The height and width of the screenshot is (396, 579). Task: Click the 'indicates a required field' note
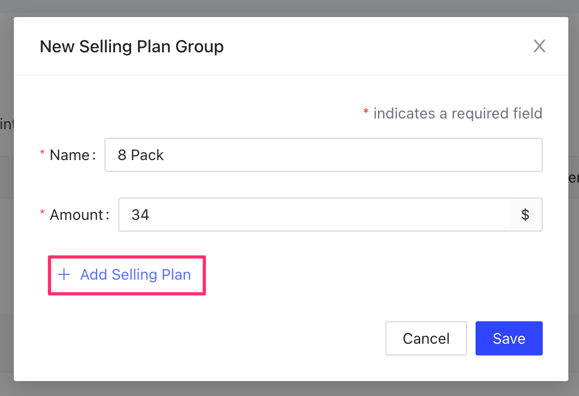coord(457,114)
